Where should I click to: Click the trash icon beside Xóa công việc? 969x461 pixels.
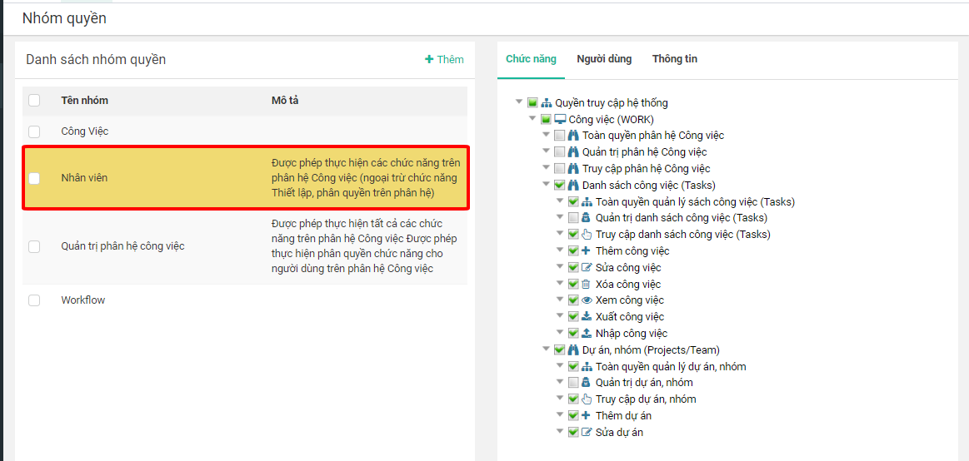point(587,284)
